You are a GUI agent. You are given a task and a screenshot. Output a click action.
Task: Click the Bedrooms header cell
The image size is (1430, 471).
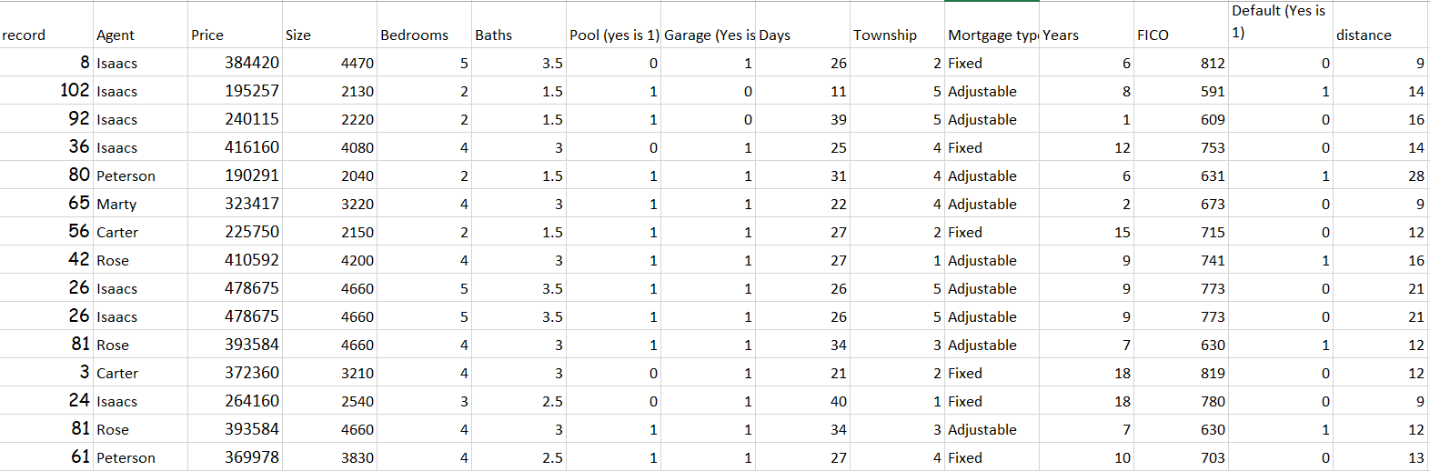[424, 25]
